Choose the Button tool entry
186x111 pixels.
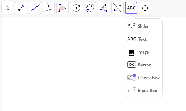coord(144,65)
